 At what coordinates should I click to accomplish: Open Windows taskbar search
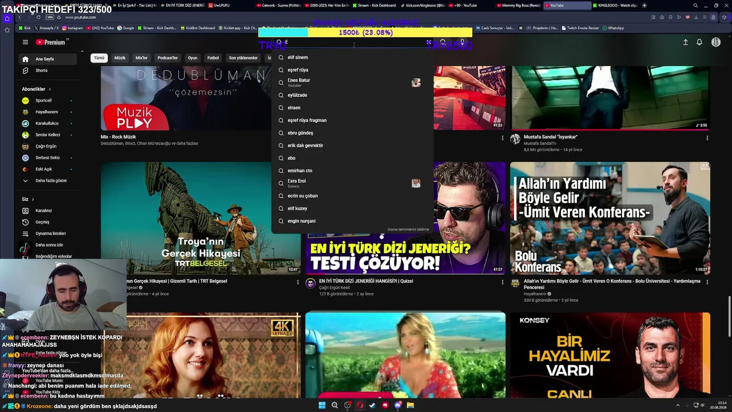(x=335, y=405)
